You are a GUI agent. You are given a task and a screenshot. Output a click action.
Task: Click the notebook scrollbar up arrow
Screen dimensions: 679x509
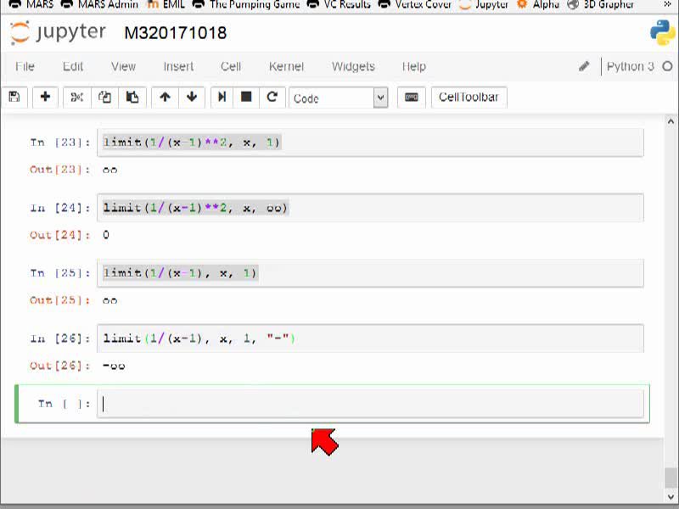click(x=671, y=121)
